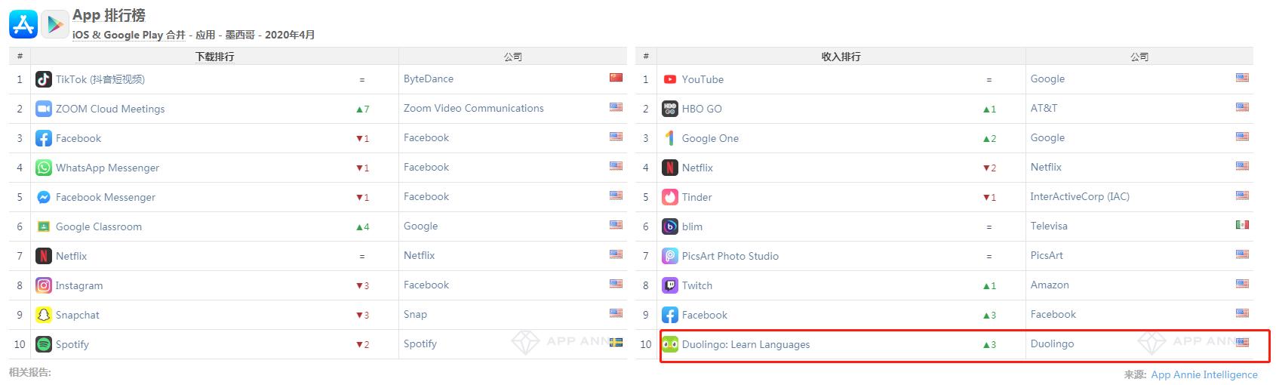The width and height of the screenshot is (1276, 385).
Task: Open the PicsArt Photo Studio link
Action: [x=730, y=256]
